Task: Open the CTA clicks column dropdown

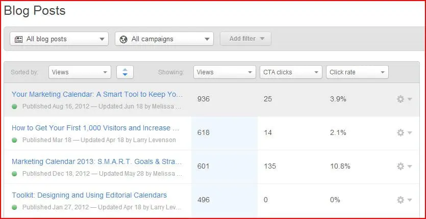Action: tap(291, 72)
